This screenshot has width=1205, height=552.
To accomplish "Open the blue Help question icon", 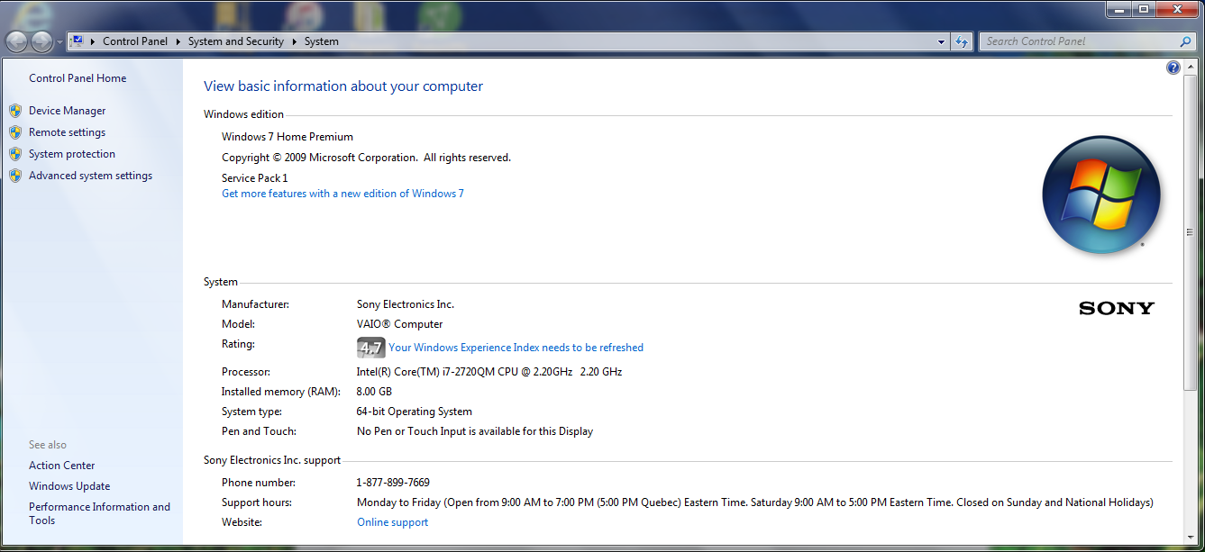I will (x=1173, y=68).
